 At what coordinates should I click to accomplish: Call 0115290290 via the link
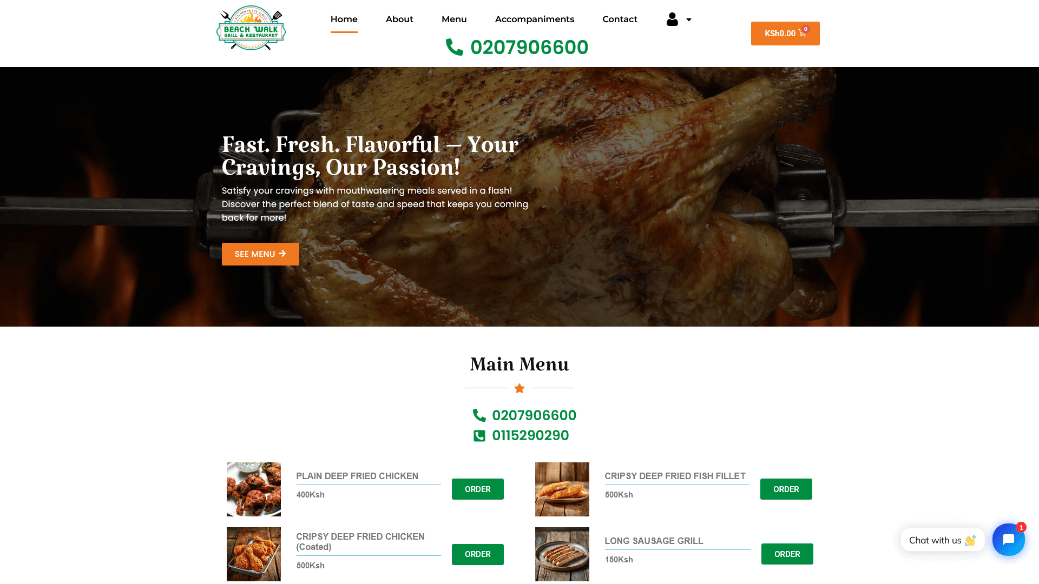click(x=530, y=436)
